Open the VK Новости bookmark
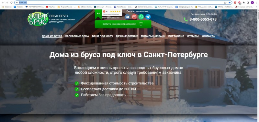259x122 pixels. click(x=18, y=7)
